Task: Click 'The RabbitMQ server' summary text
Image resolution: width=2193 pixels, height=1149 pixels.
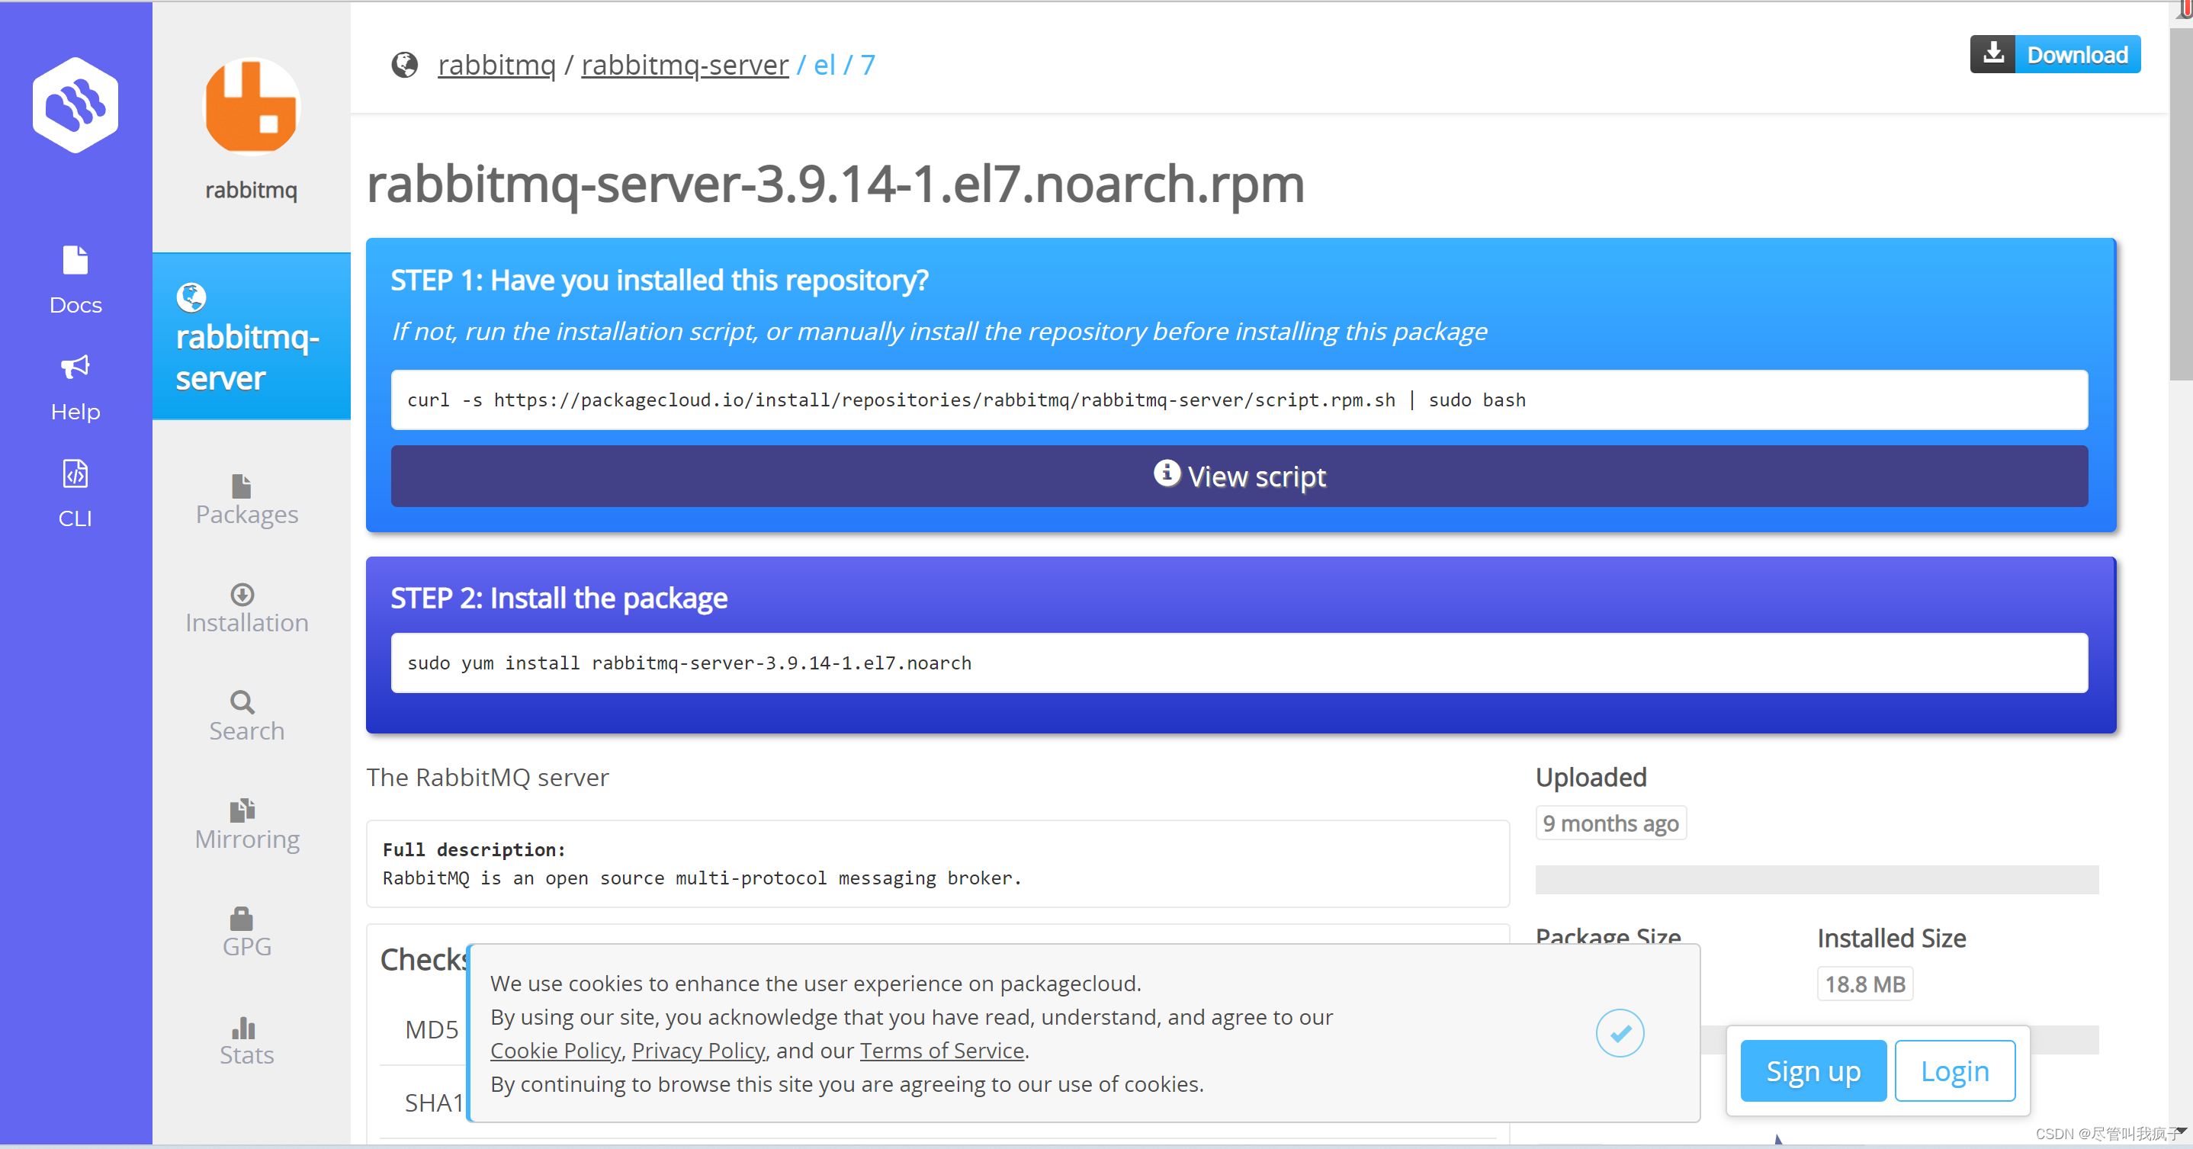Action: tap(487, 777)
